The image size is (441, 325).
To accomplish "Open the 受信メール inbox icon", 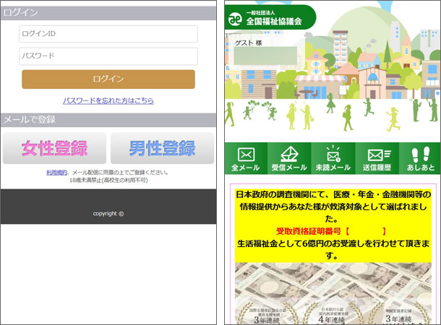I will point(289,159).
